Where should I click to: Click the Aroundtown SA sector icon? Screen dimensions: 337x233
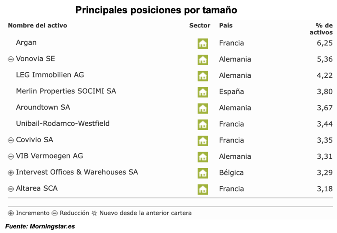[x=203, y=108]
